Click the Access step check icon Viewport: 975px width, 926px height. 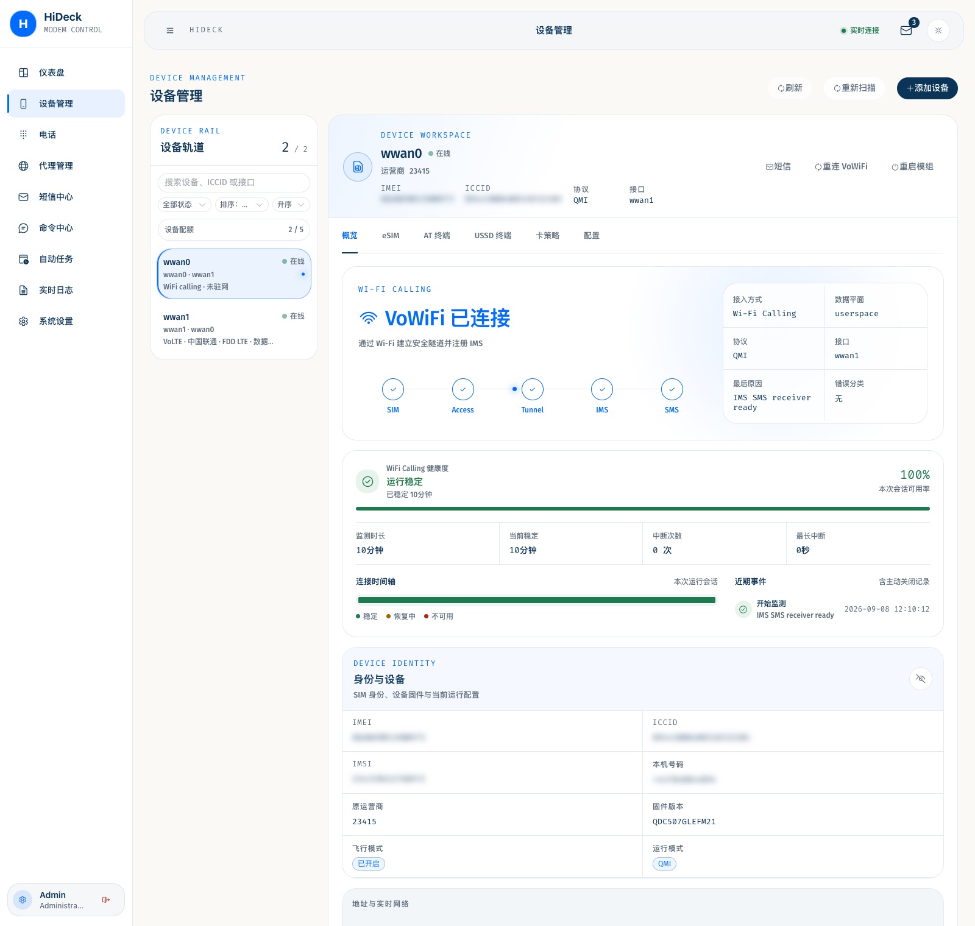[x=463, y=389]
